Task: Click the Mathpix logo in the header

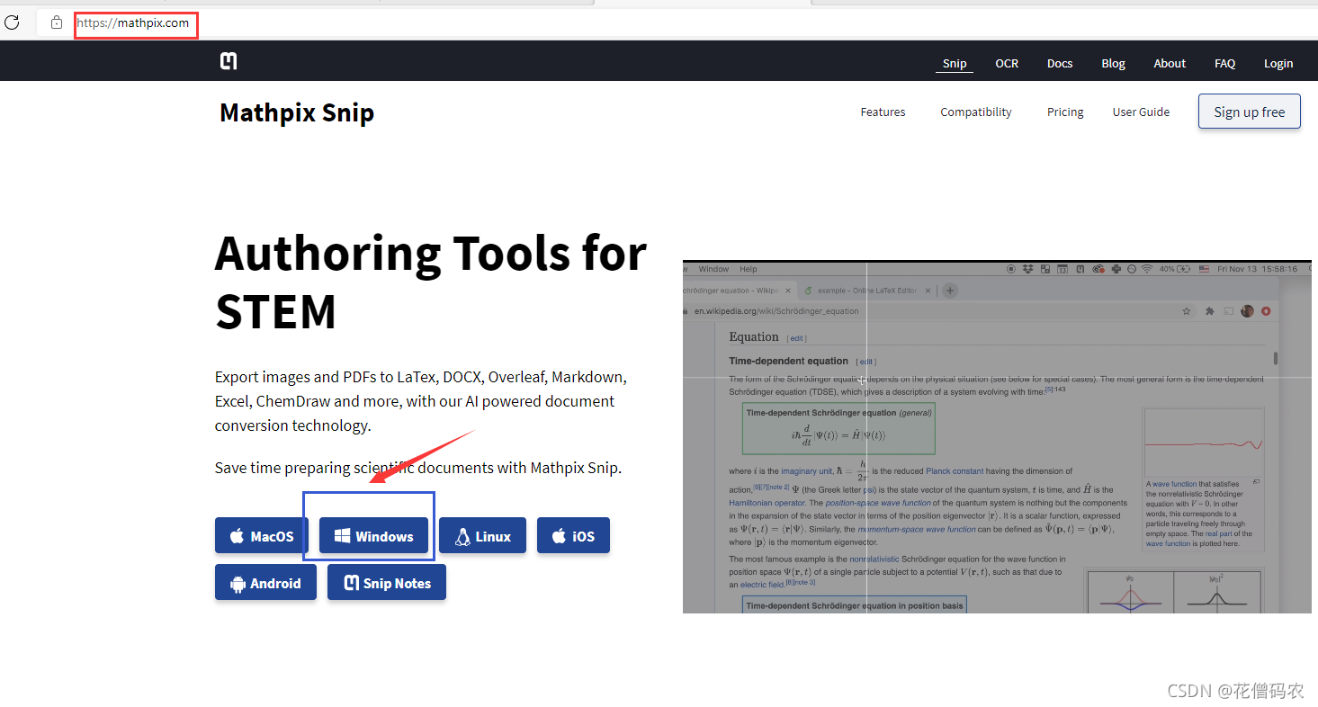Action: [229, 61]
